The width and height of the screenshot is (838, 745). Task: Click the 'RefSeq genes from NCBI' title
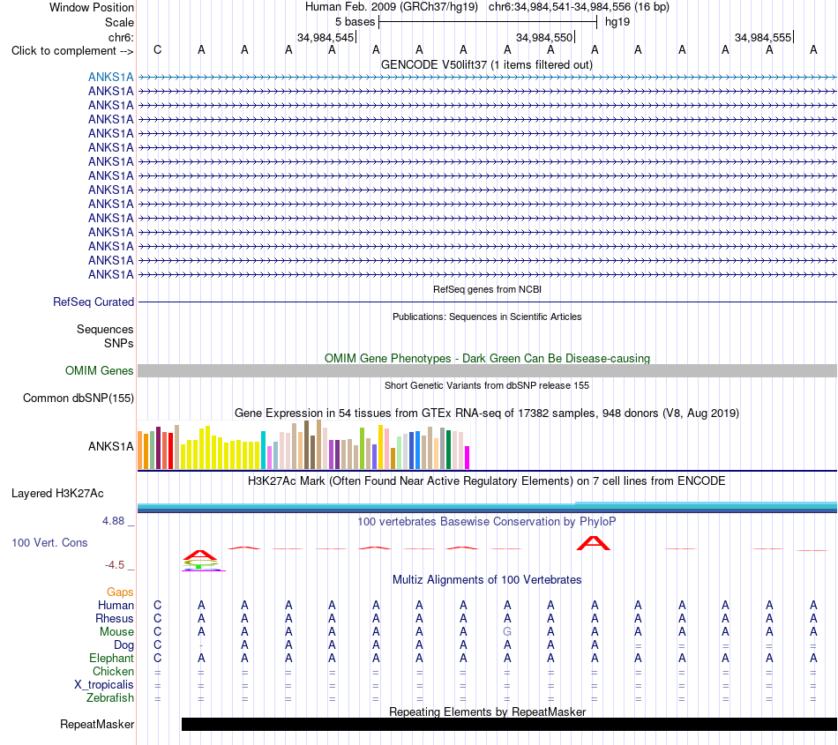[x=487, y=289]
